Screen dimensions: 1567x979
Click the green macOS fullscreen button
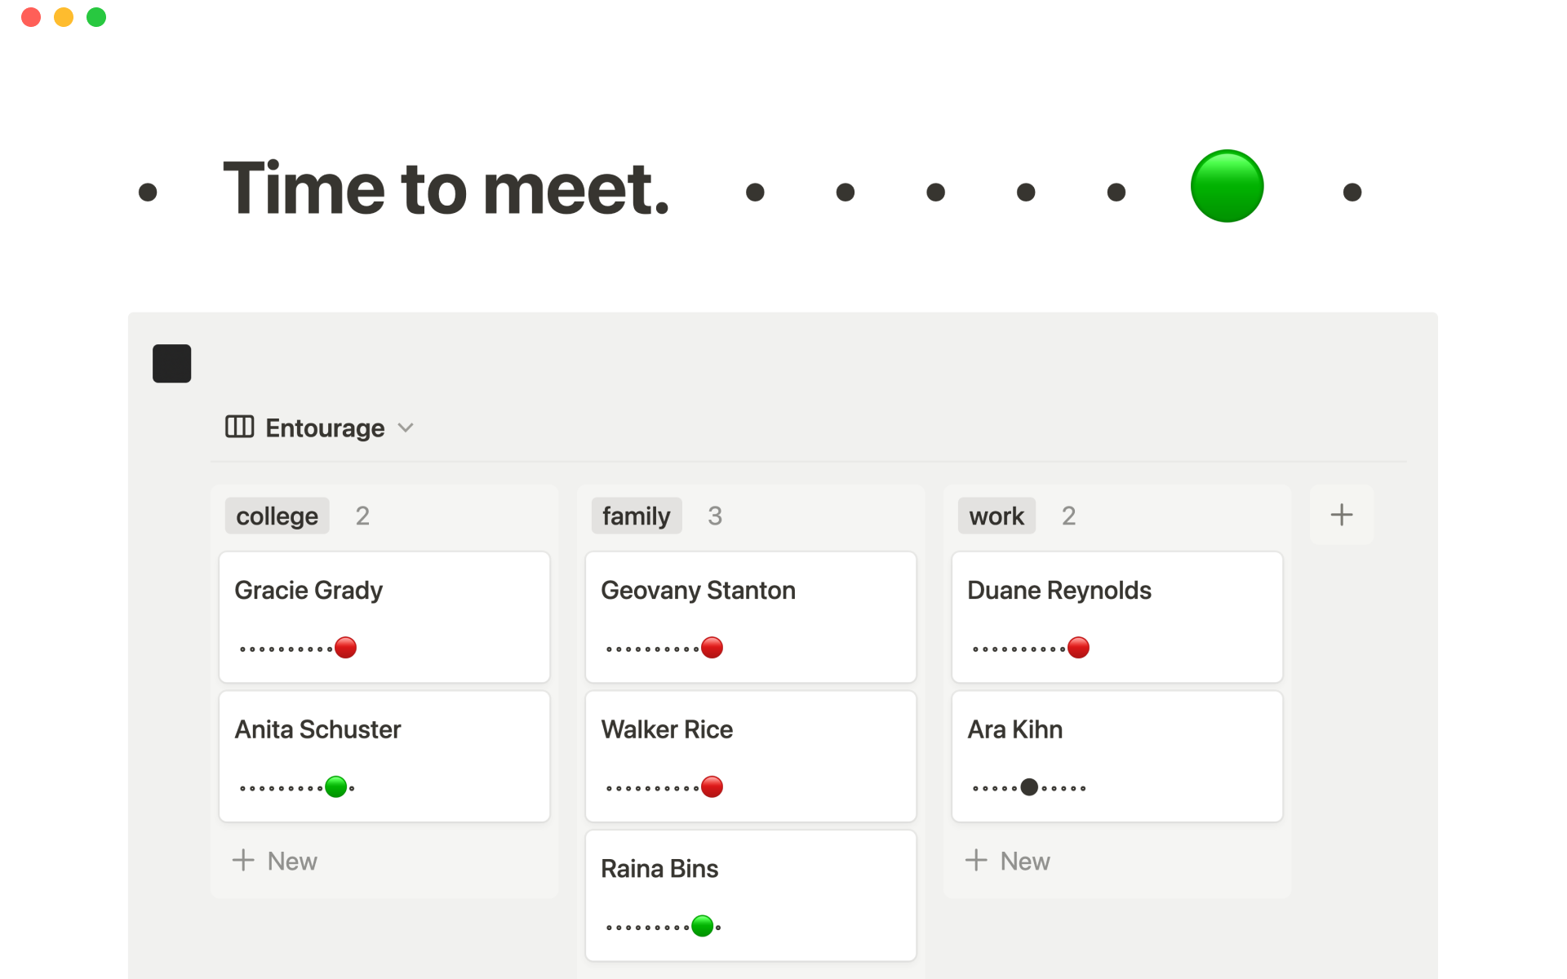(x=96, y=17)
